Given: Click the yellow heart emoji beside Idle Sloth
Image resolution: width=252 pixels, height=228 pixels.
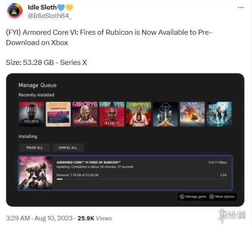Looking at the screenshot, I should (x=69, y=7).
